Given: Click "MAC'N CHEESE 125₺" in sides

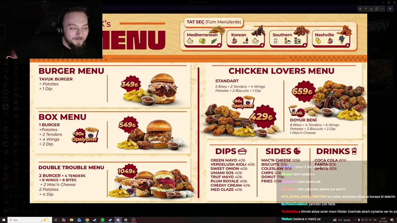Looking at the screenshot, I should click(281, 160).
